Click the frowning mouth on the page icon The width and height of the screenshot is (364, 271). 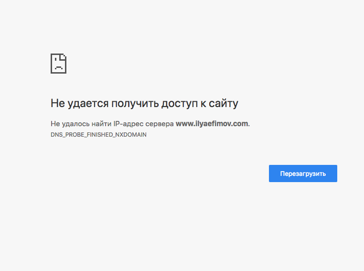pos(58,68)
